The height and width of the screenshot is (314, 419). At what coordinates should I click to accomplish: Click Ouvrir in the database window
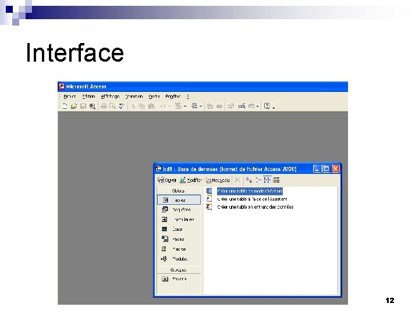pos(167,180)
